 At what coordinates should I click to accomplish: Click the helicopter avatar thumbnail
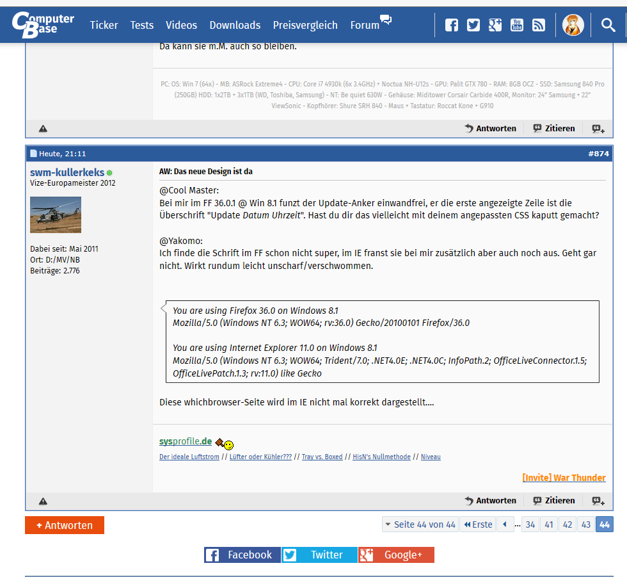(x=56, y=215)
